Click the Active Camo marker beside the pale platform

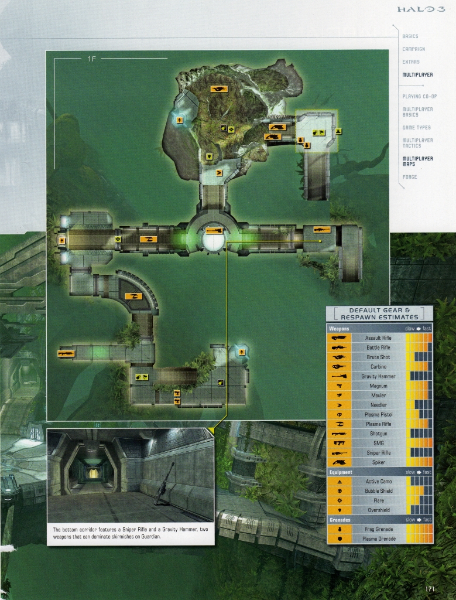(338, 131)
